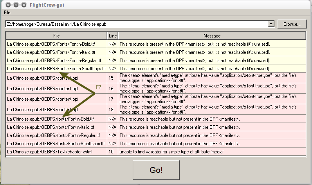Expand the epub path dropdown arrow
Viewport: 312px width, 185px height.
click(x=271, y=24)
